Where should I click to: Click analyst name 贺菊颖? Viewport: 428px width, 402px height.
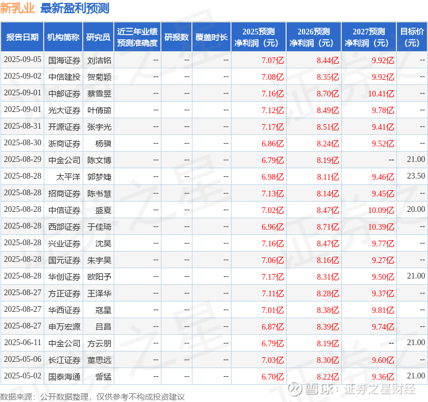pos(99,77)
